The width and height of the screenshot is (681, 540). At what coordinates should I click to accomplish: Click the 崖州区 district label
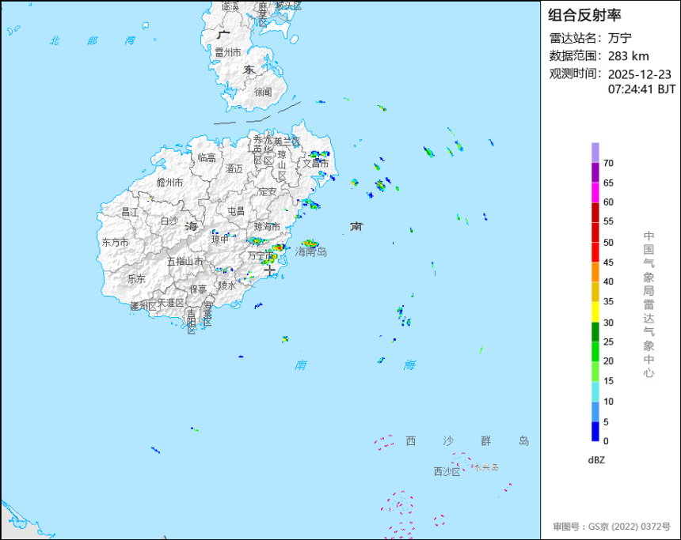click(x=143, y=306)
